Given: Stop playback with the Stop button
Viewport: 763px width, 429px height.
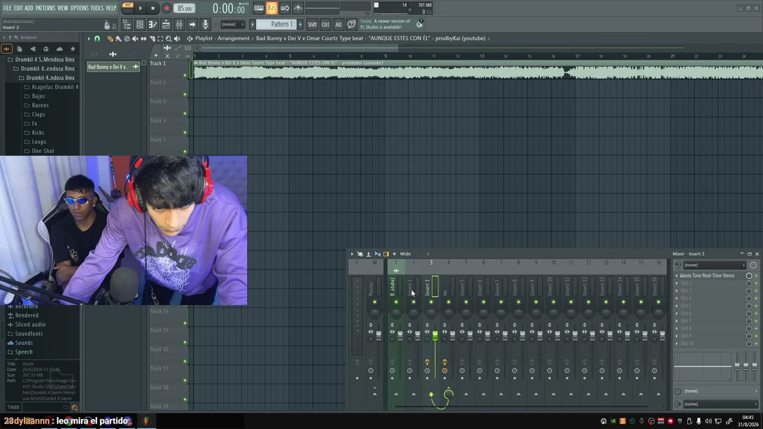Looking at the screenshot, I should (153, 8).
